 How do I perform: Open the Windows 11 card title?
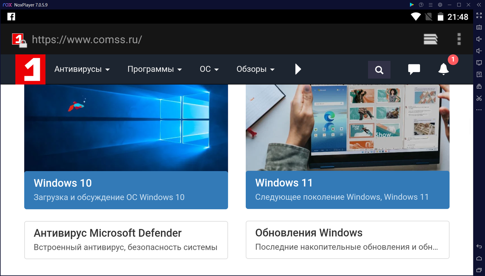[284, 183]
